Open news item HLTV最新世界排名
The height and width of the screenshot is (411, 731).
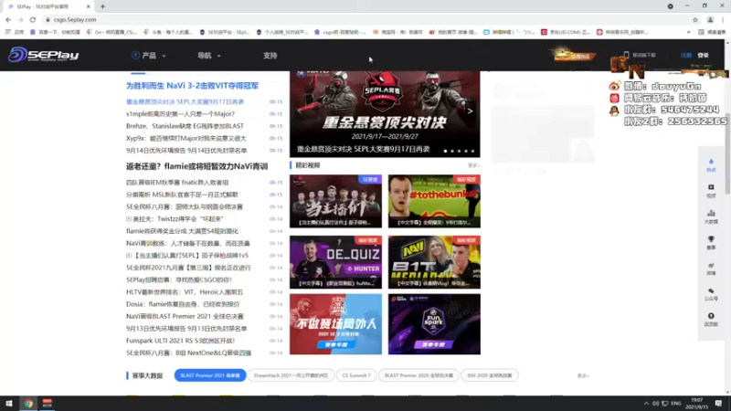pos(185,292)
